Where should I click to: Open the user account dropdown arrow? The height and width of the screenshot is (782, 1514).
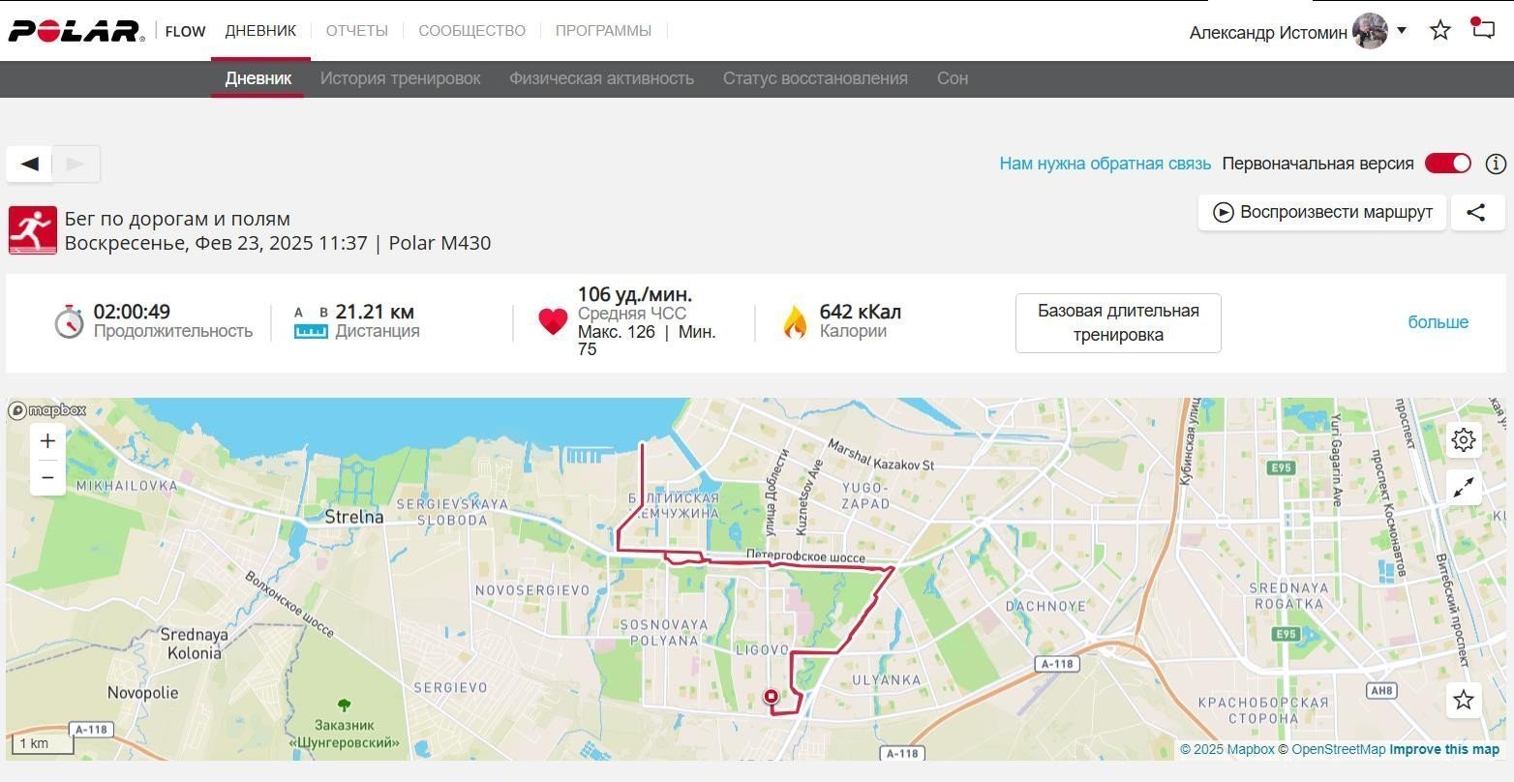point(1401,31)
